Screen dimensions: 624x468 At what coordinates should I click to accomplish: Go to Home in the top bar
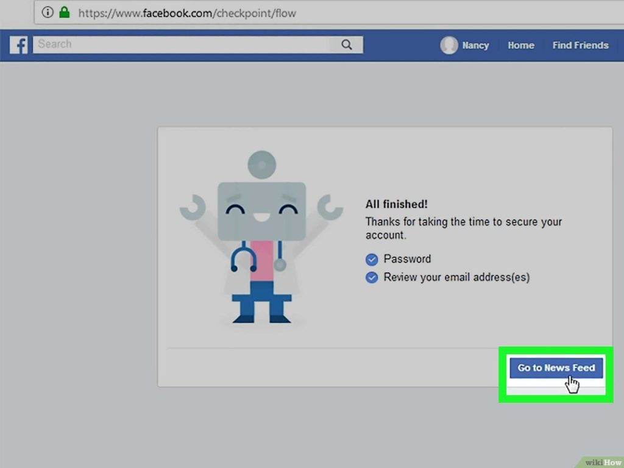pos(520,45)
